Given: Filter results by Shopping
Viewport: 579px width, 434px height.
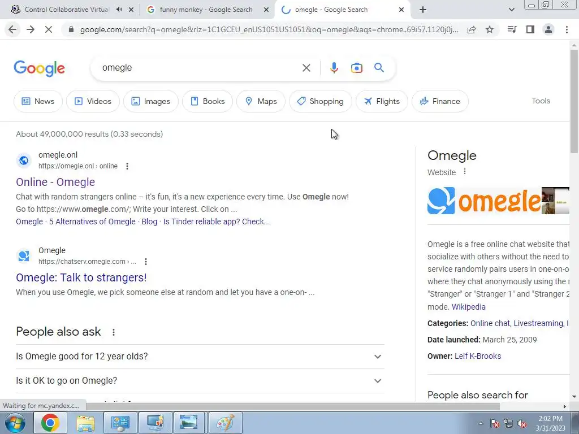Looking at the screenshot, I should click(x=321, y=101).
